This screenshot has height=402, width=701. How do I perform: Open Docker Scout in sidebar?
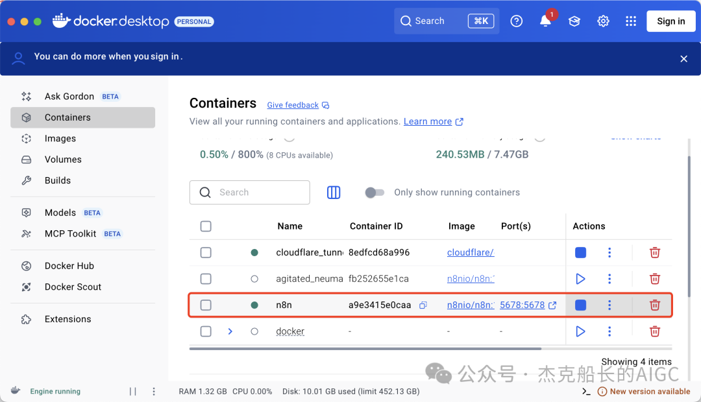(82, 287)
